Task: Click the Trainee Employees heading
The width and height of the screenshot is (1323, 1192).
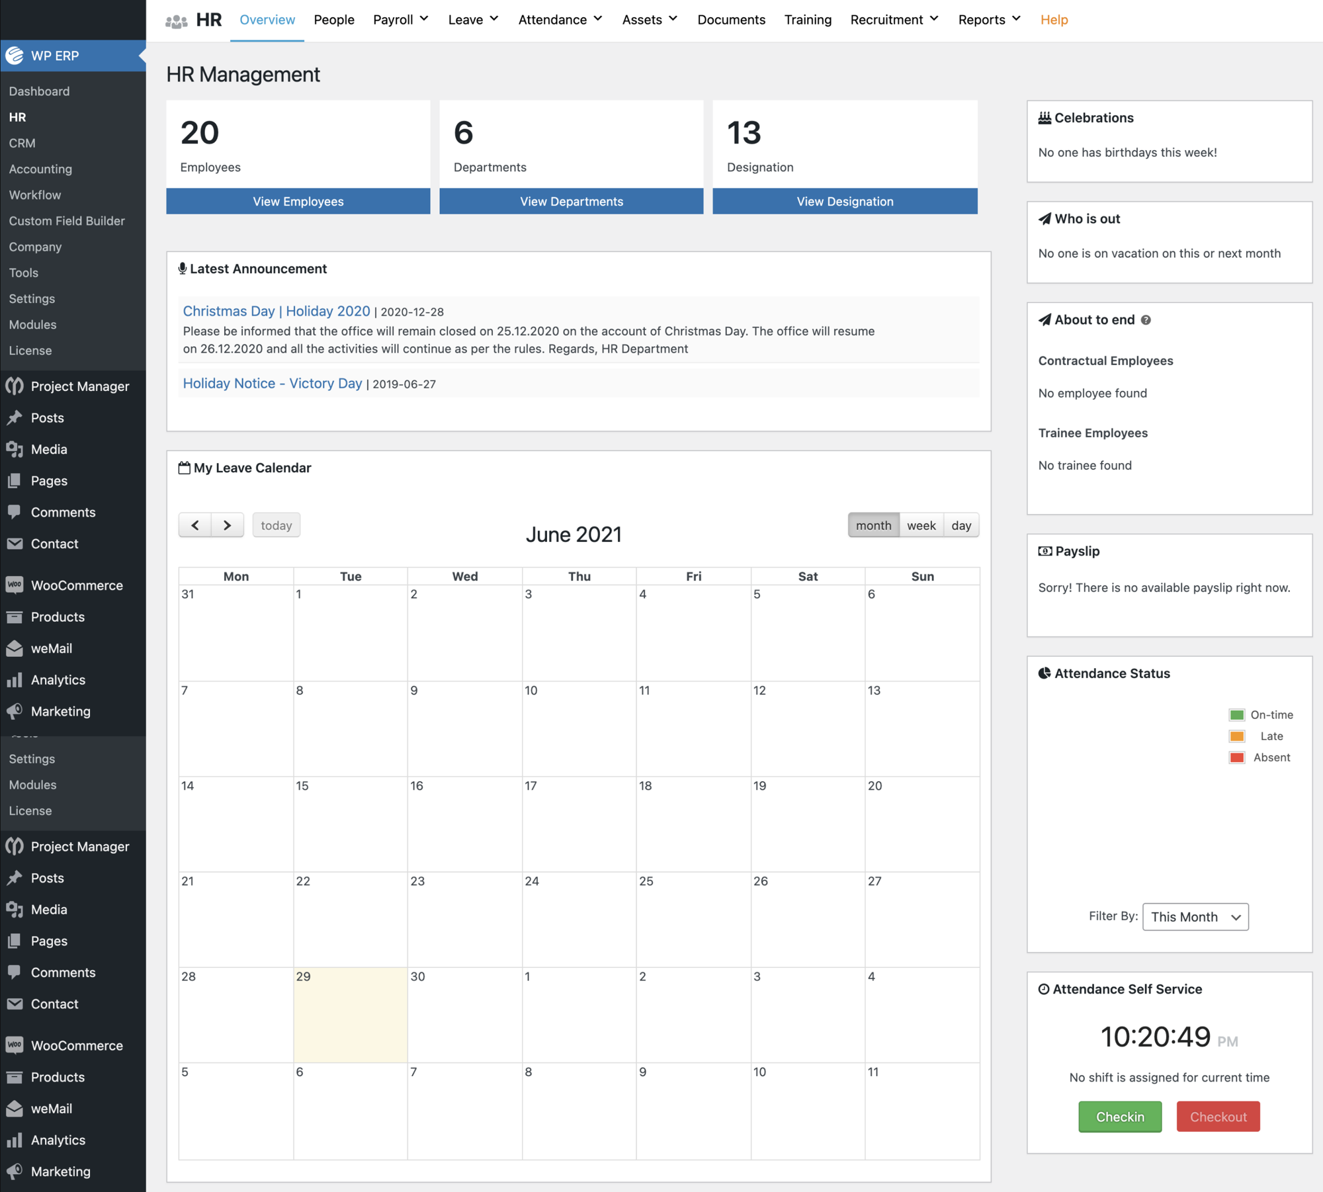Action: [1093, 433]
